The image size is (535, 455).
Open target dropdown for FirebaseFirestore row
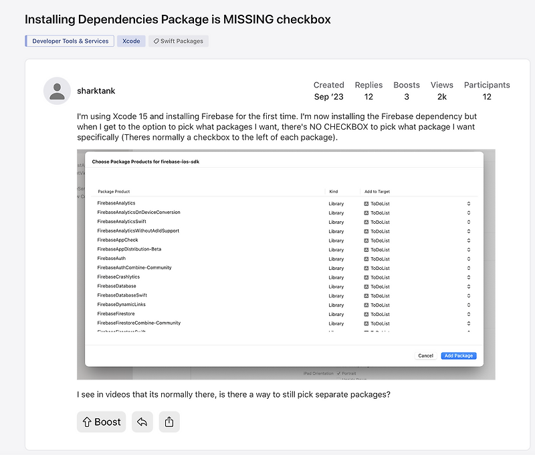(x=469, y=314)
